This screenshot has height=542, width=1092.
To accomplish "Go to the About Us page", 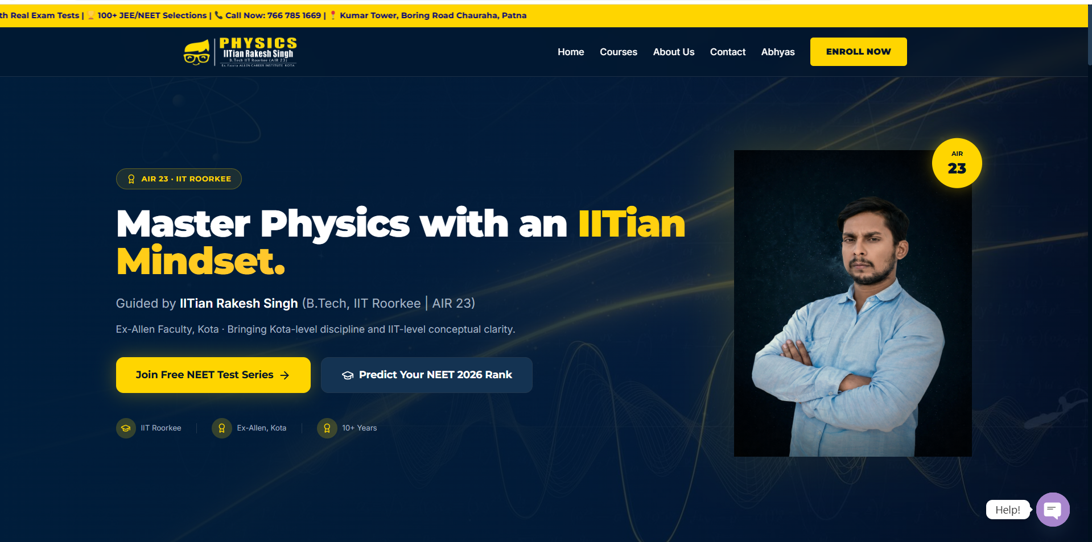I will pyautogui.click(x=674, y=52).
